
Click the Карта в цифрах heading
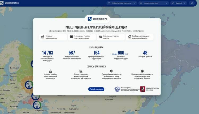coord(96,47)
